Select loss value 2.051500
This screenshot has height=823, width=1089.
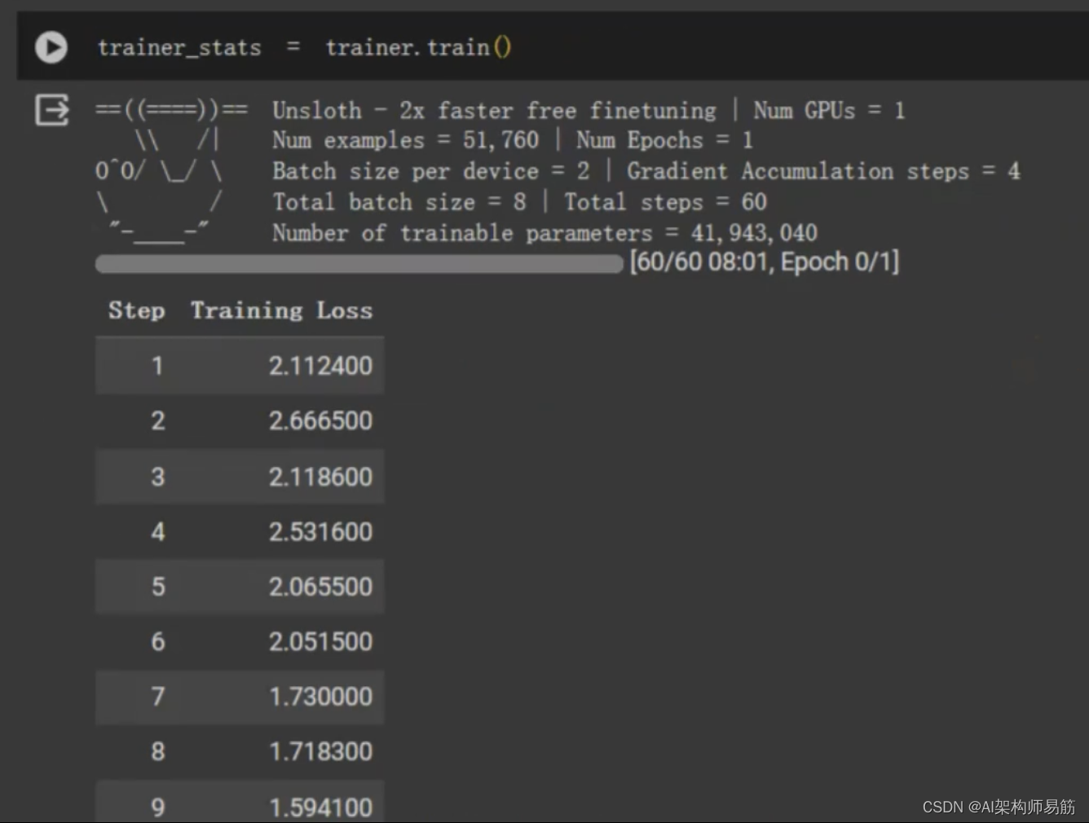click(x=320, y=641)
